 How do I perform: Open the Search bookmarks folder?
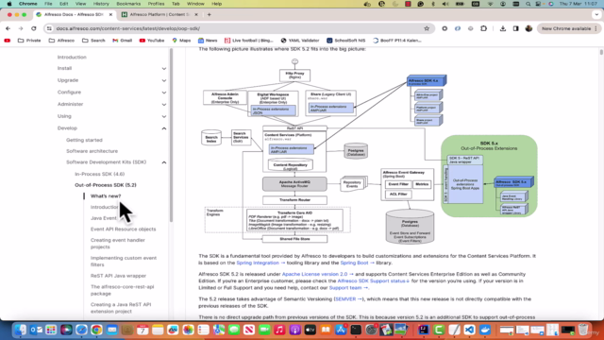coord(93,41)
